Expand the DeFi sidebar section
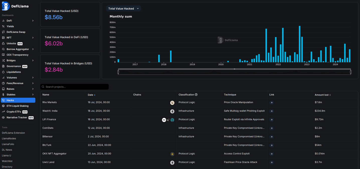 33,21
